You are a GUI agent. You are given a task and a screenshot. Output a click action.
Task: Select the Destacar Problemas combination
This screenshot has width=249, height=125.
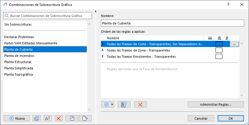pyautogui.click(x=19, y=37)
